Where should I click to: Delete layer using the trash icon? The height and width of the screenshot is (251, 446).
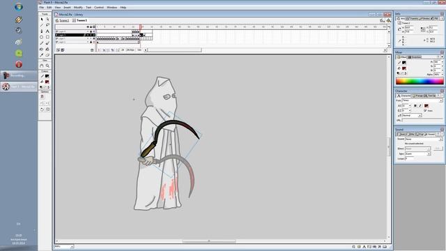tap(92, 50)
